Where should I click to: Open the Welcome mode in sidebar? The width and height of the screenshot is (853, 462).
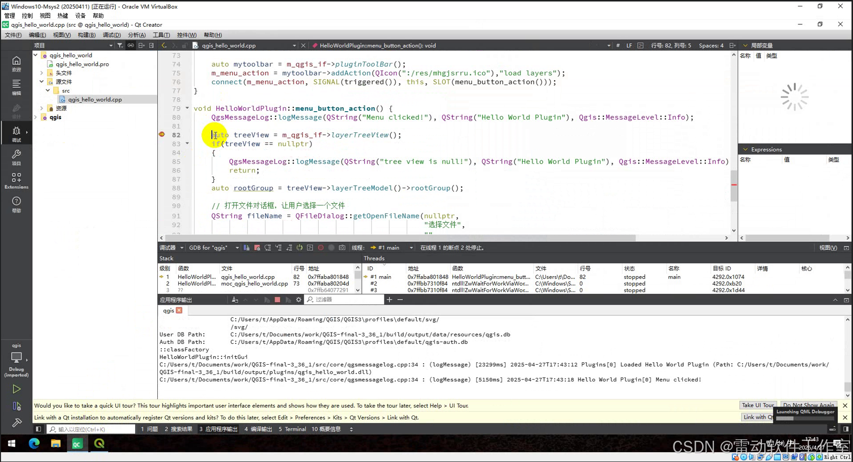(16, 63)
